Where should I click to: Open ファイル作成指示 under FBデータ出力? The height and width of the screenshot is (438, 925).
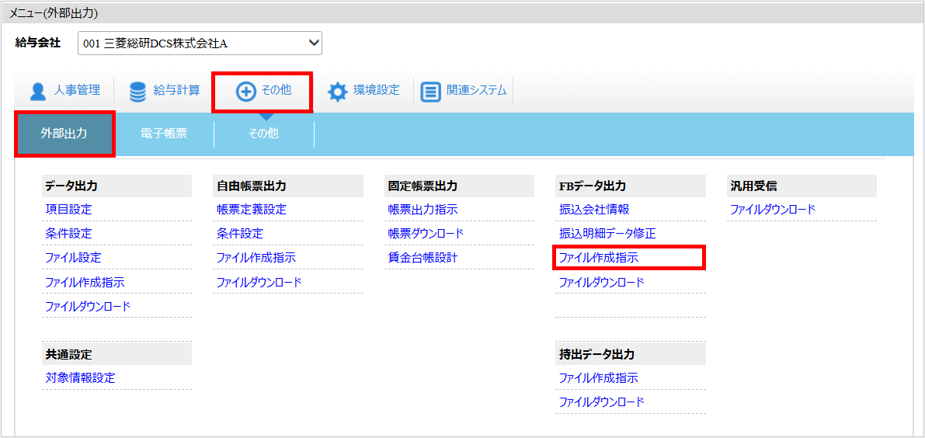tap(599, 258)
